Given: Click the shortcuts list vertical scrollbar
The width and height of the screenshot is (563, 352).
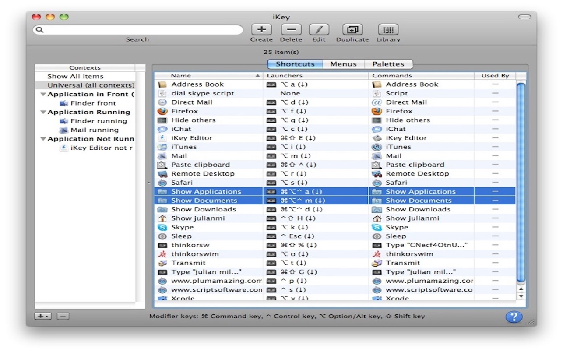Looking at the screenshot, I should pyautogui.click(x=521, y=182).
